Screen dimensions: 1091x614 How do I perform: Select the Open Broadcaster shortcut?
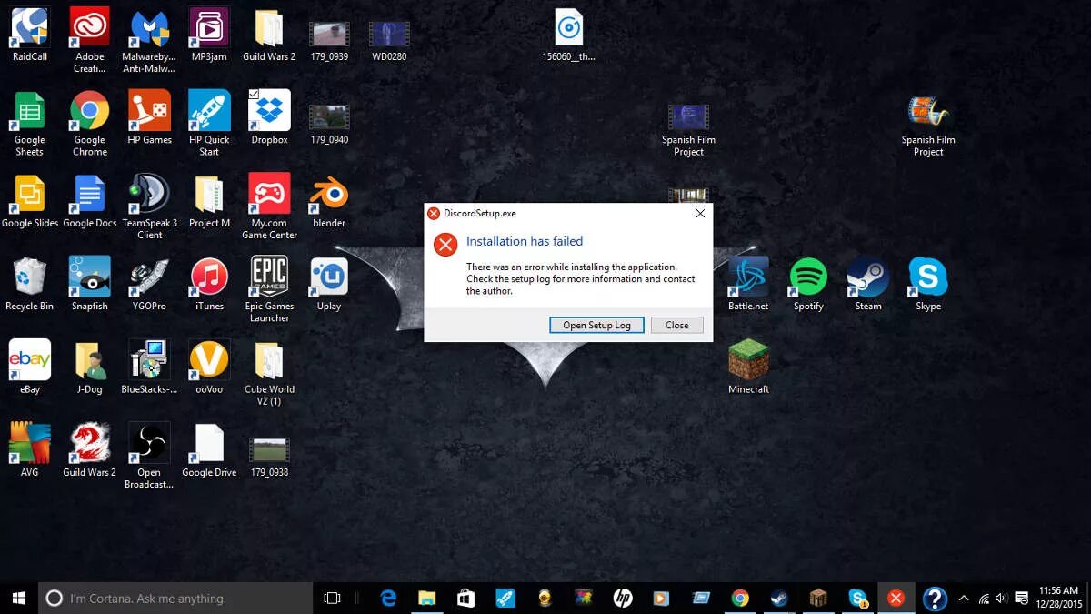(149, 456)
